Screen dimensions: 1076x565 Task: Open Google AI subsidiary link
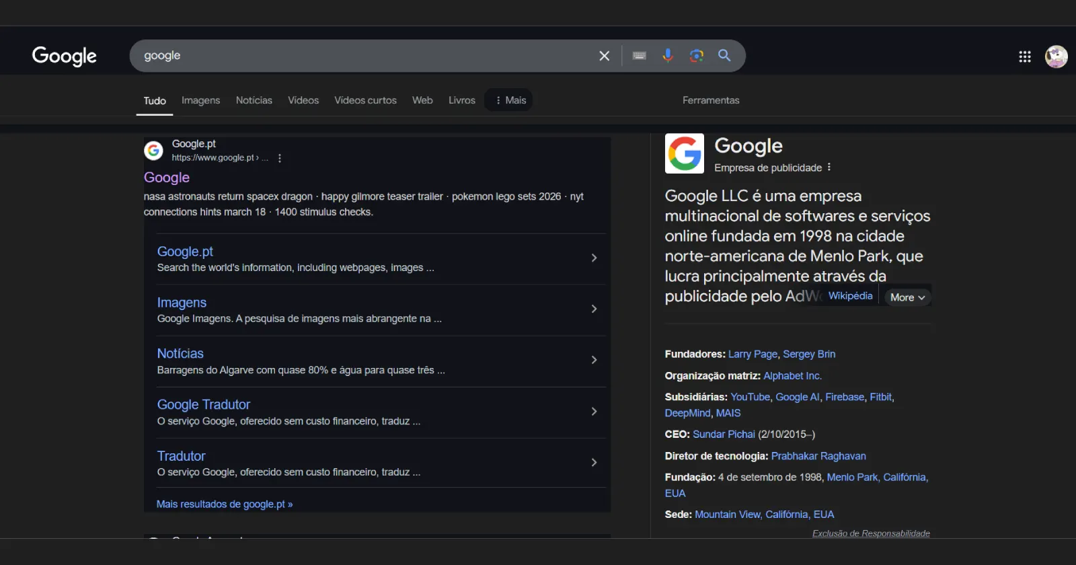click(798, 397)
